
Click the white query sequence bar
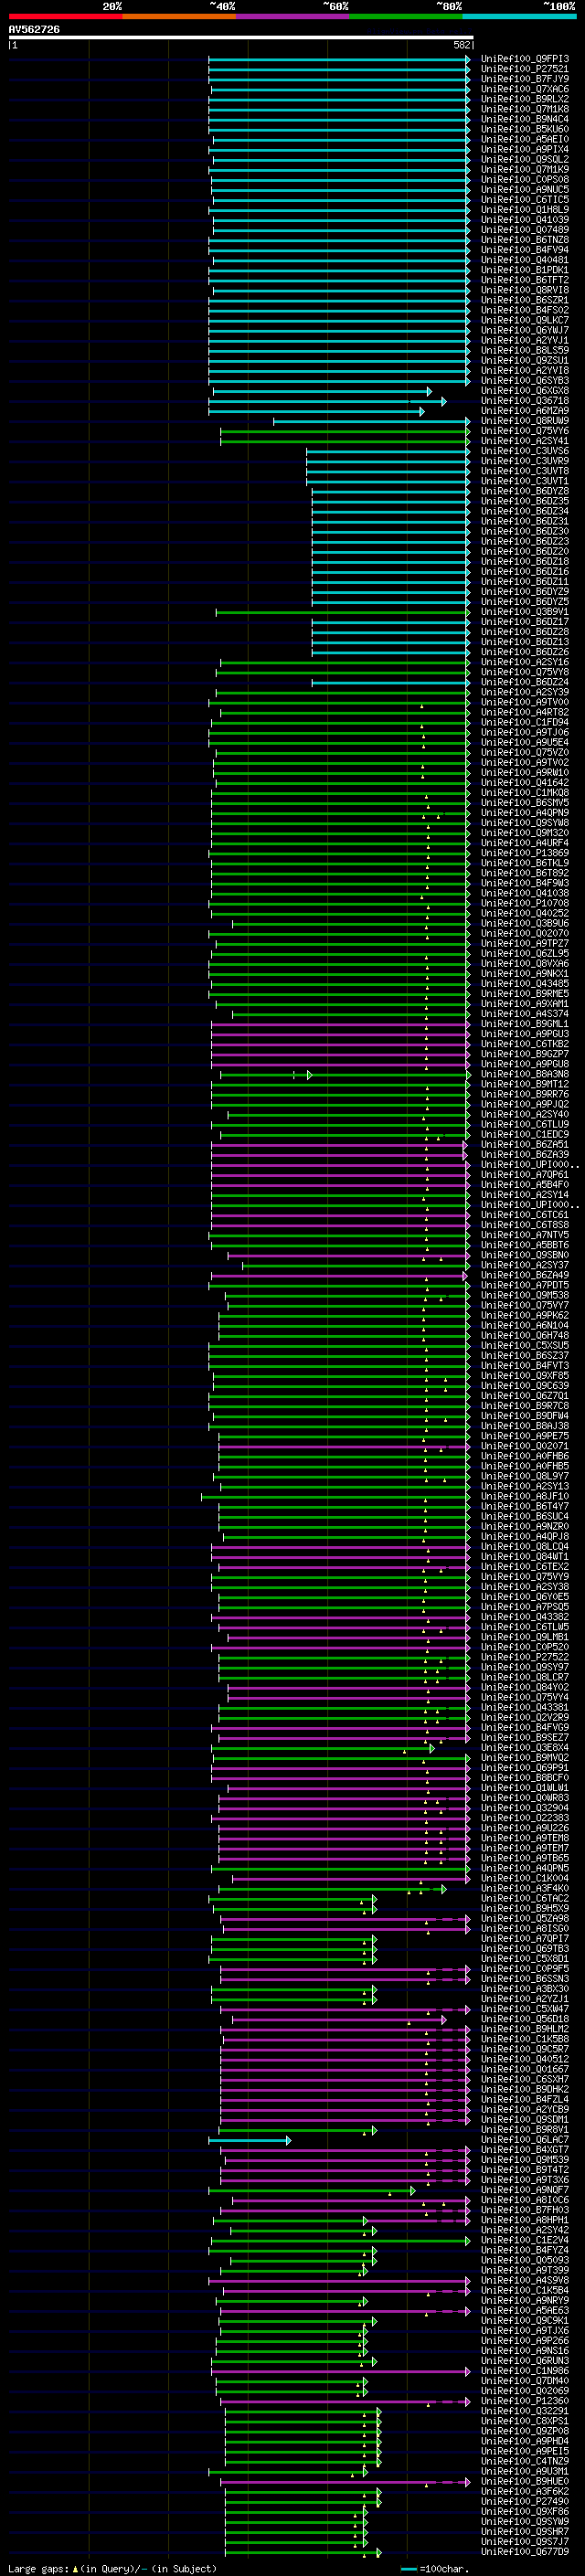[x=241, y=37]
